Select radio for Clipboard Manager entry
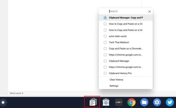Image resolution: width=176 pixels, height=108 pixels. [105, 61]
